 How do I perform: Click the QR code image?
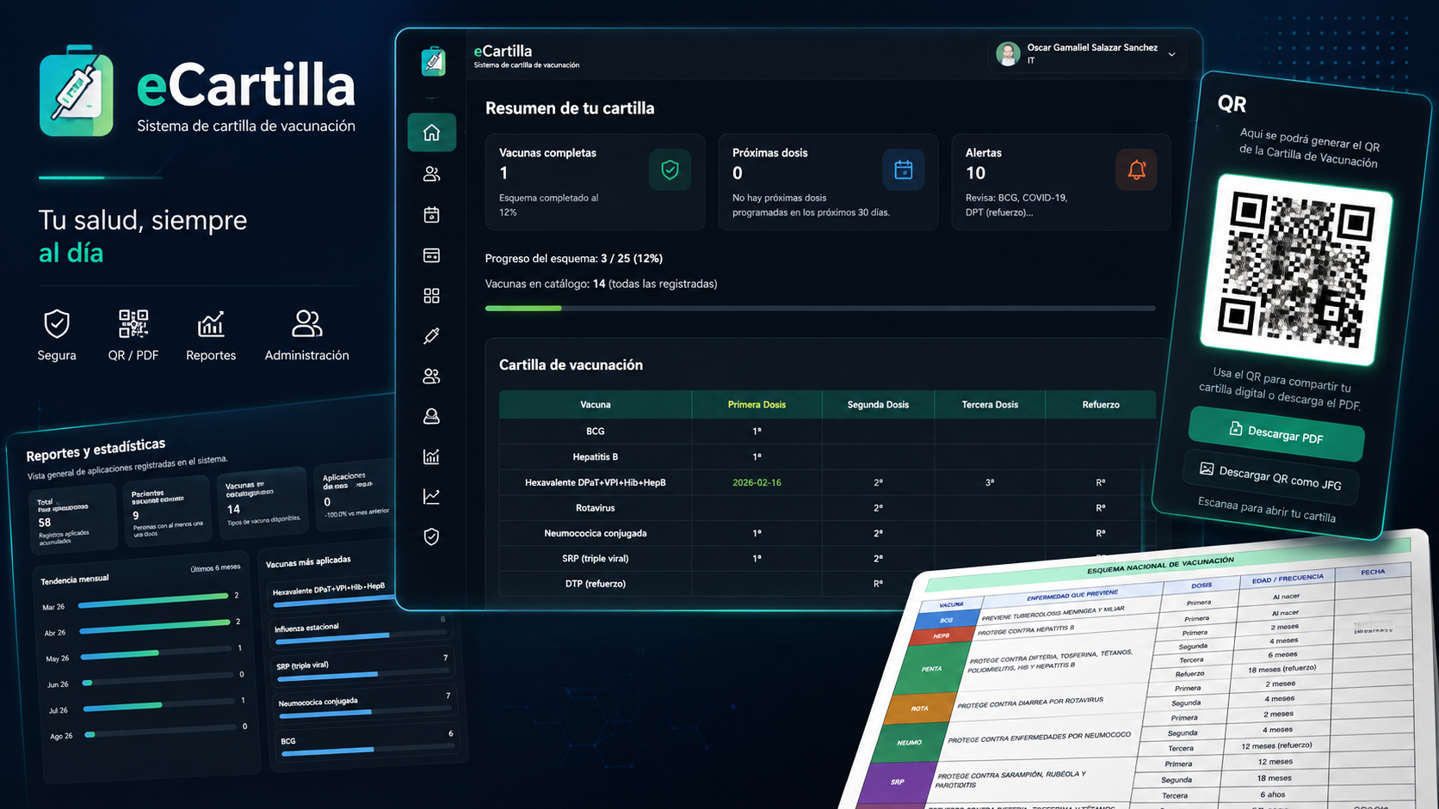pos(1296,268)
